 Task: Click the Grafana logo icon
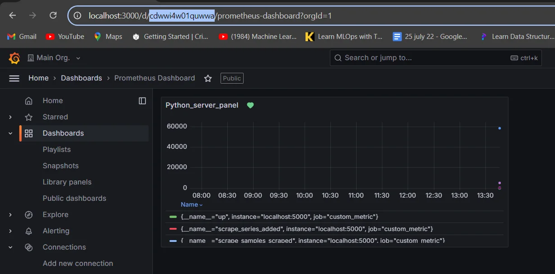[x=14, y=58]
